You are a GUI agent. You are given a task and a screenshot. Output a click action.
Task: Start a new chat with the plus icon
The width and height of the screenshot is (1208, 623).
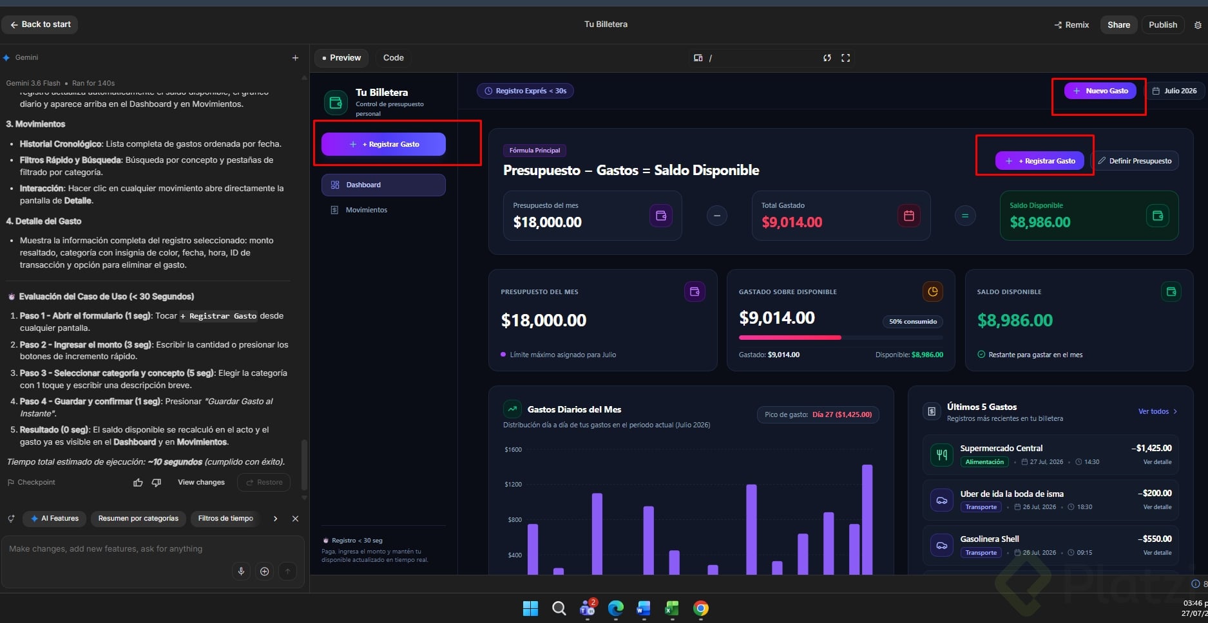click(x=295, y=58)
